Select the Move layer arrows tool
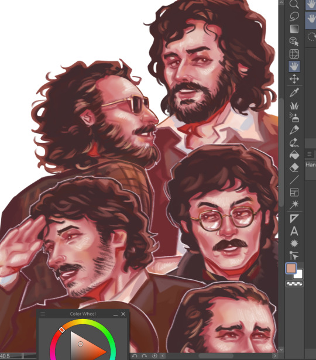Viewport: 316px width, 360px height. pos(294,79)
